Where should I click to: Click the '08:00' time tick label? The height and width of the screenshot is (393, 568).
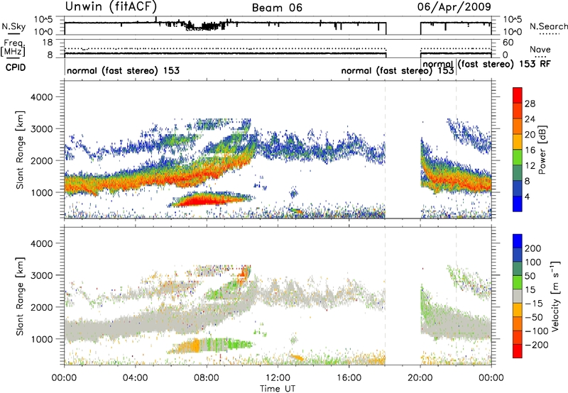207,378
